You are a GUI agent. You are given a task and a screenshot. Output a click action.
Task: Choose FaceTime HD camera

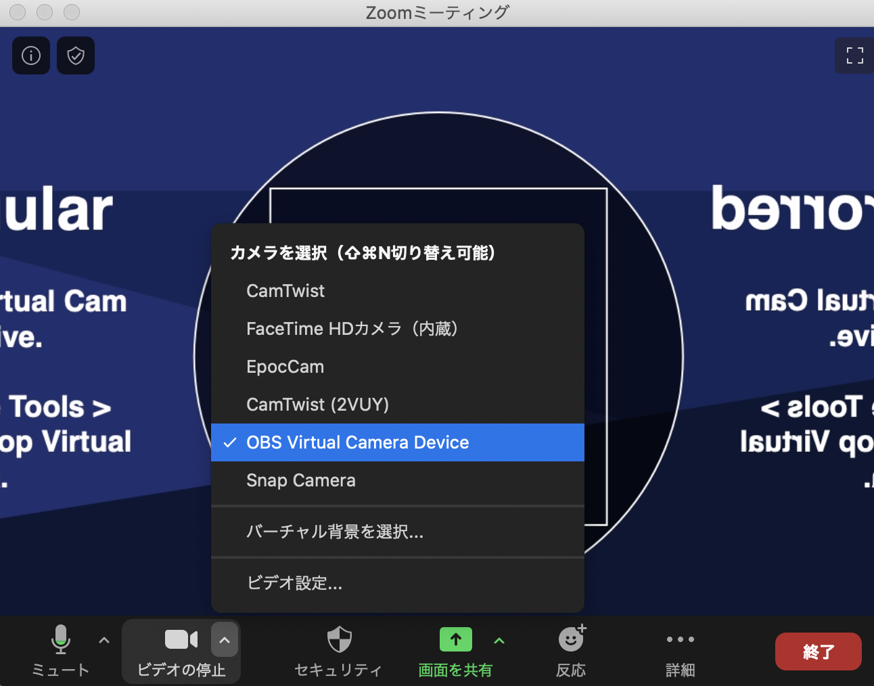352,329
